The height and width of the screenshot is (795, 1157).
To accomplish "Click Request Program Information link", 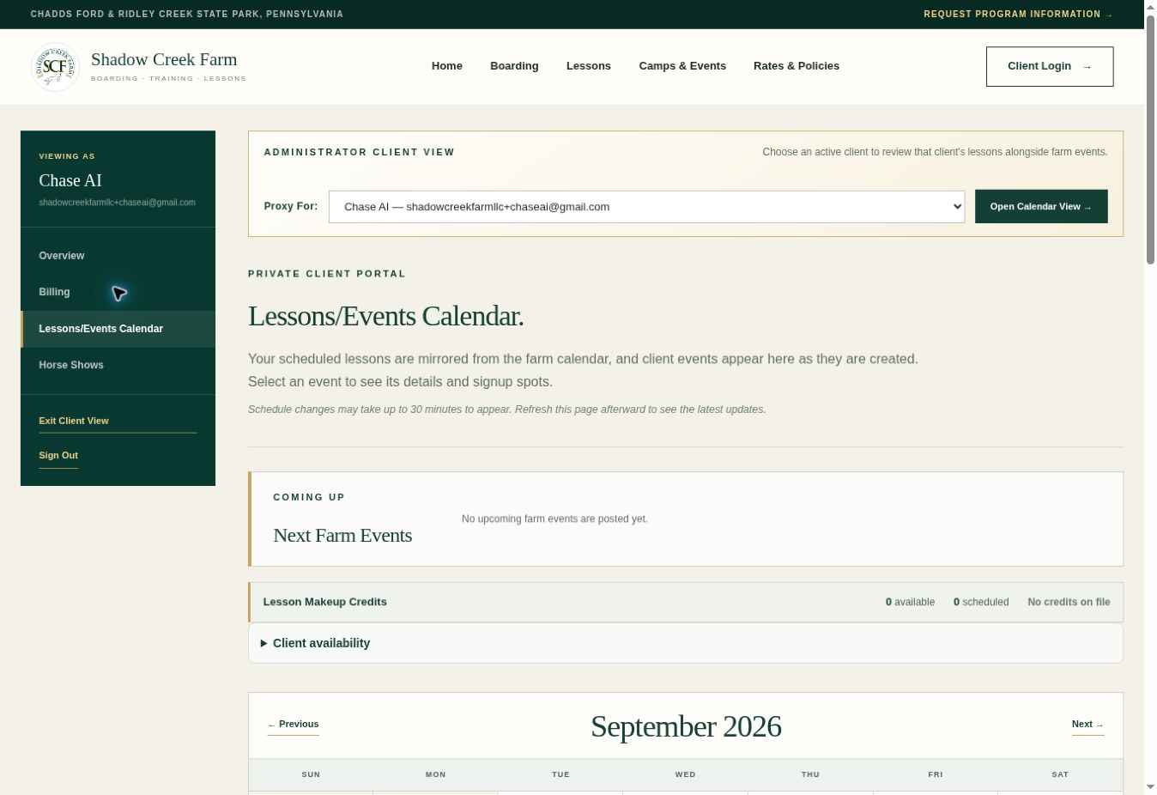I will coord(1018,14).
